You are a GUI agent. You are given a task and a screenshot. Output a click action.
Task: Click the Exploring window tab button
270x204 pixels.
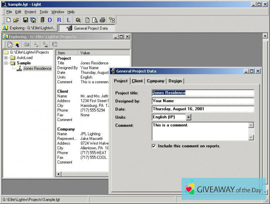(x=29, y=28)
